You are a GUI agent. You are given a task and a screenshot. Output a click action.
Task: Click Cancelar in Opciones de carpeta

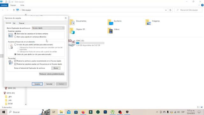coord(49,84)
